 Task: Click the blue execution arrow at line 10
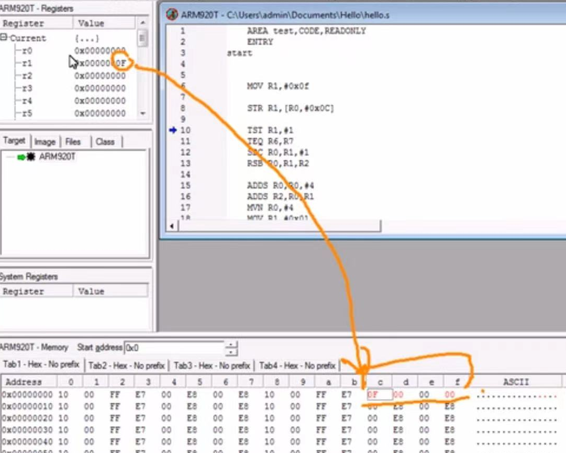[173, 130]
